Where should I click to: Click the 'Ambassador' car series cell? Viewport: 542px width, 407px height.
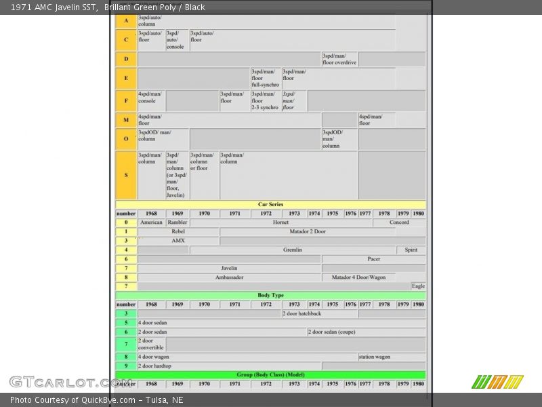point(229,277)
